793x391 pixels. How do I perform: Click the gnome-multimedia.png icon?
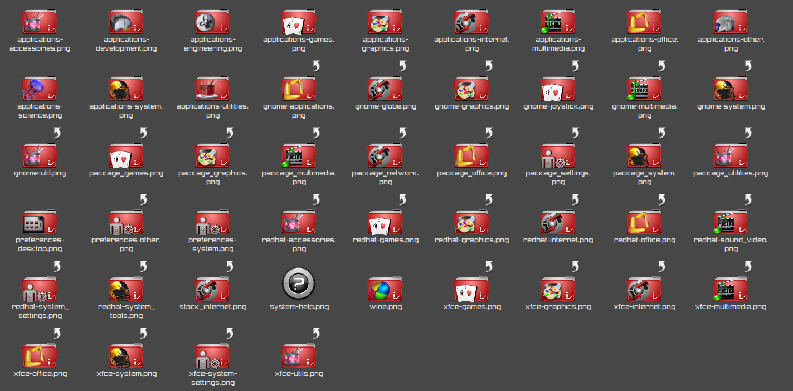[644, 89]
